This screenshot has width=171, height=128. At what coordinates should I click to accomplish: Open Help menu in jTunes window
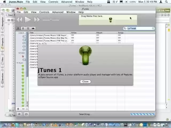coord(81,12)
